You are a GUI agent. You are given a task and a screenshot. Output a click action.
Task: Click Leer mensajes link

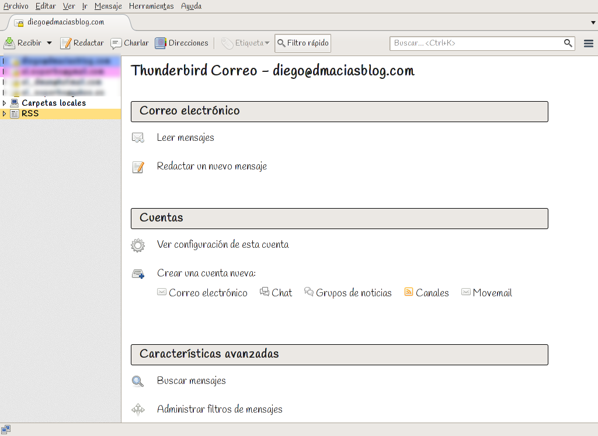(185, 138)
